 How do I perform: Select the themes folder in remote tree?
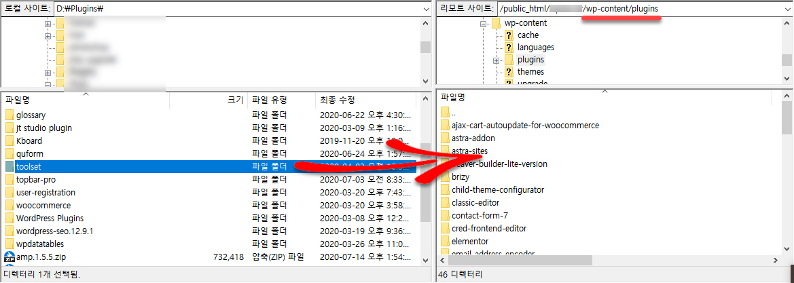click(530, 72)
